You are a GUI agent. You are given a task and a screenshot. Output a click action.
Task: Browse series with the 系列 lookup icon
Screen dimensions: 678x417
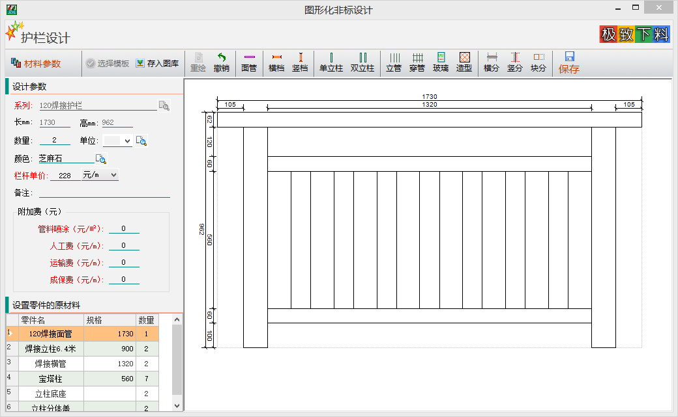164,106
